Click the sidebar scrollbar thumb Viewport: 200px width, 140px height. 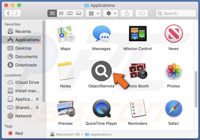click(44, 61)
